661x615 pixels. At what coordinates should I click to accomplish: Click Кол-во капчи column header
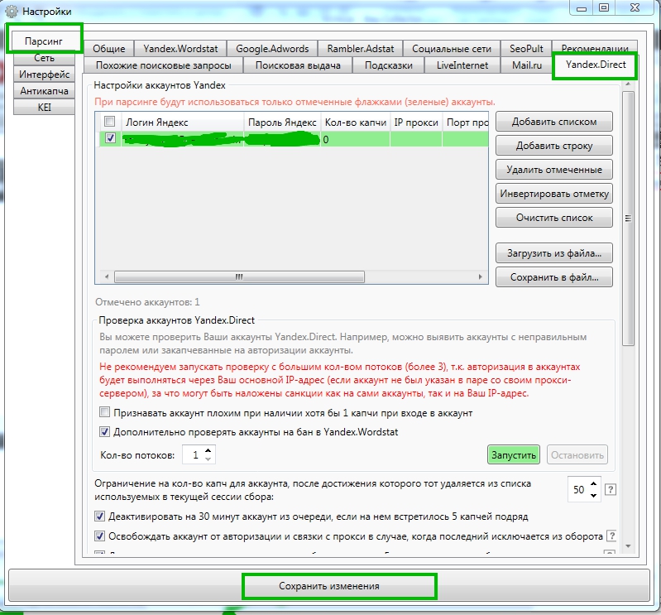coord(356,123)
